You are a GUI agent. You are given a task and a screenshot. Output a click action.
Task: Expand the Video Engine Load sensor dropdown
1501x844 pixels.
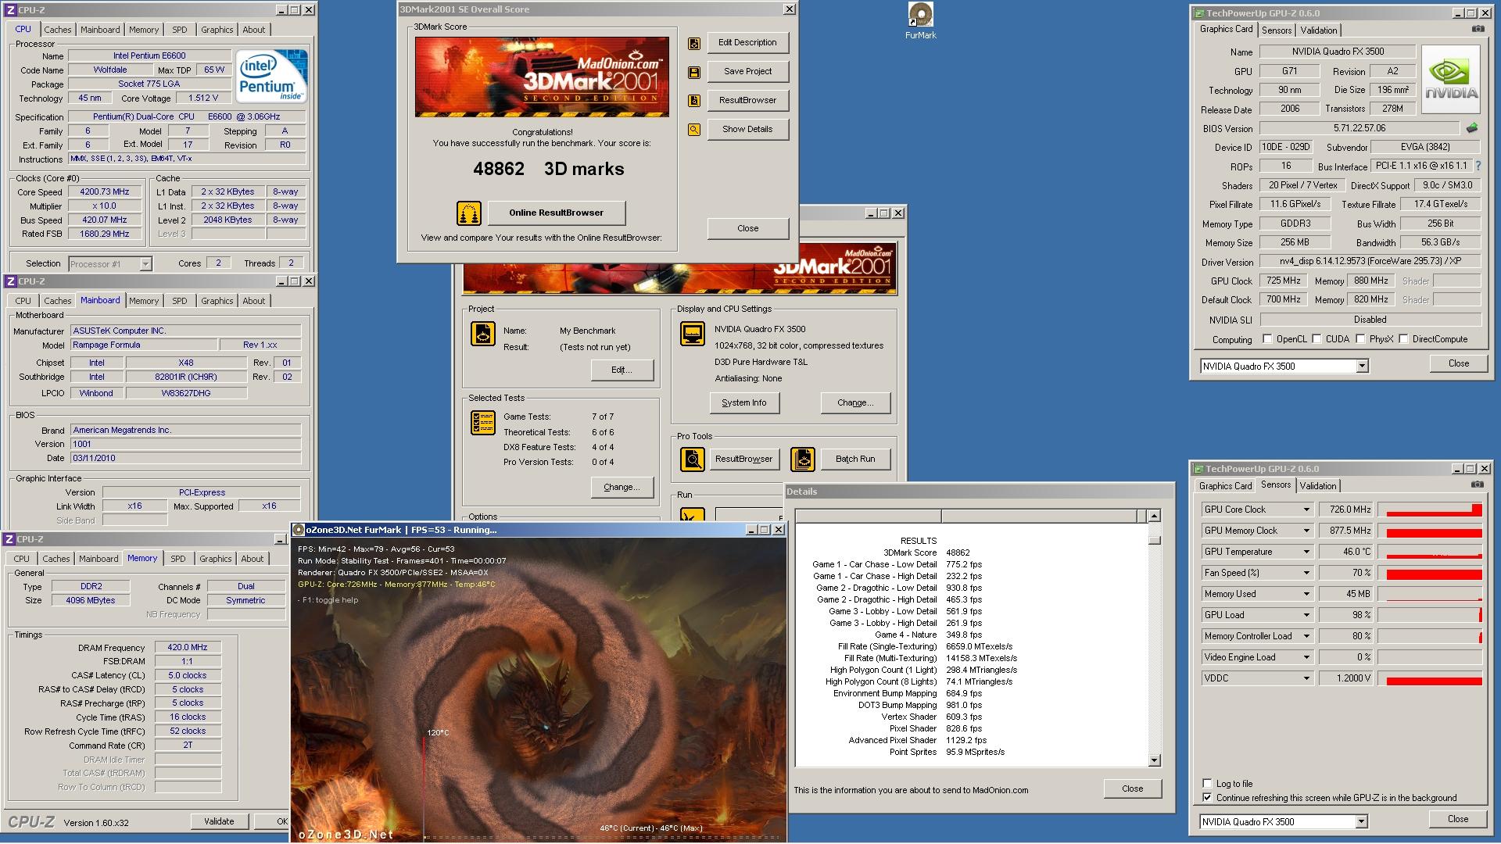[1306, 657]
